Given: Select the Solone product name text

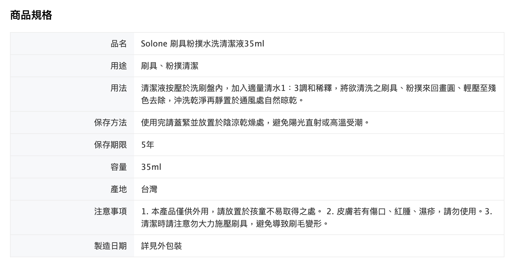Looking at the screenshot, I should (x=202, y=44).
